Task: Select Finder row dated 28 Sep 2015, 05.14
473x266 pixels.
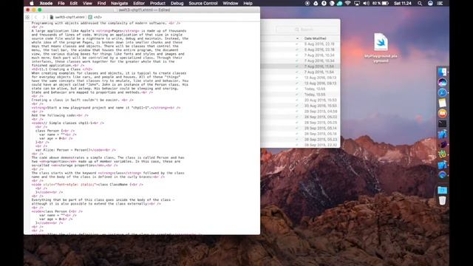Action: (x=300, y=128)
